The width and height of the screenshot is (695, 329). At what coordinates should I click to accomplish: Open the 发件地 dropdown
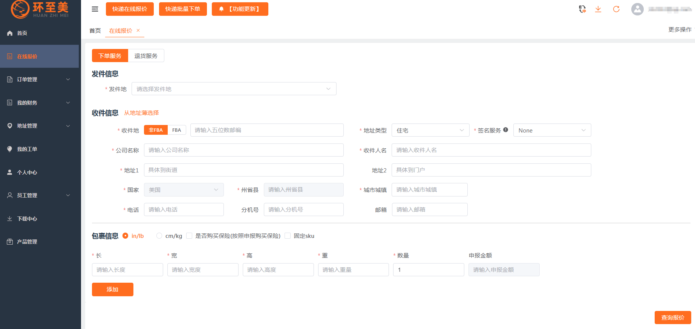(x=234, y=89)
